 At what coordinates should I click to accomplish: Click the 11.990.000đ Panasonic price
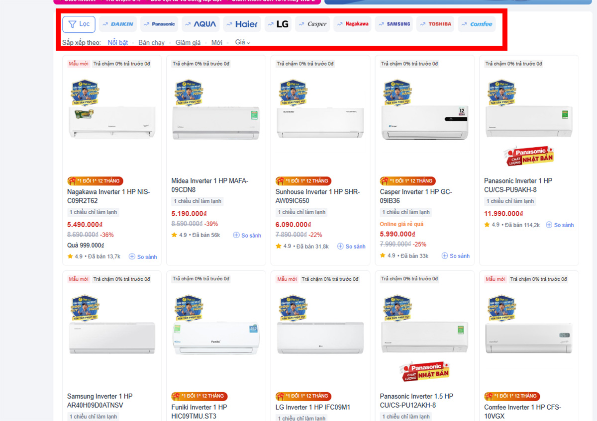point(503,214)
